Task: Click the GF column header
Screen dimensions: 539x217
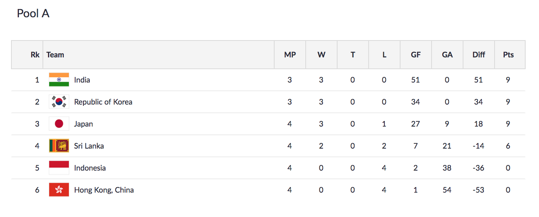Action: [x=416, y=55]
